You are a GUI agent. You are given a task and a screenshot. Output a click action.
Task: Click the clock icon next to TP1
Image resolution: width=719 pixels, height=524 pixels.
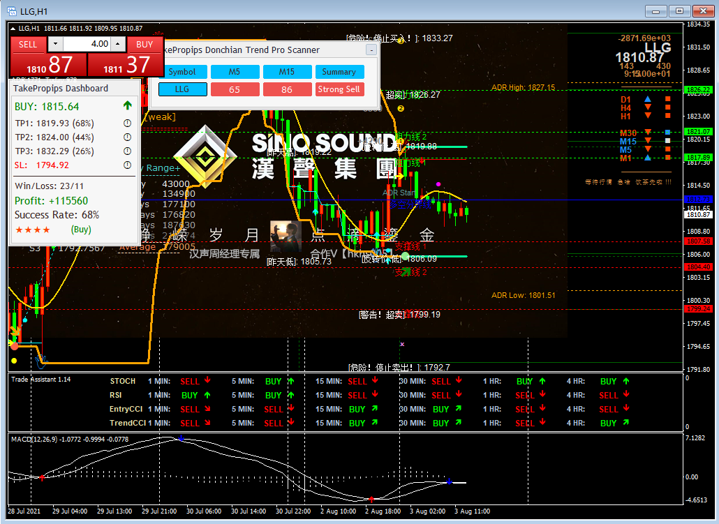128,123
